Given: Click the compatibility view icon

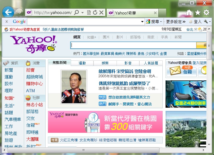Looking at the screenshot, I should point(89,13).
